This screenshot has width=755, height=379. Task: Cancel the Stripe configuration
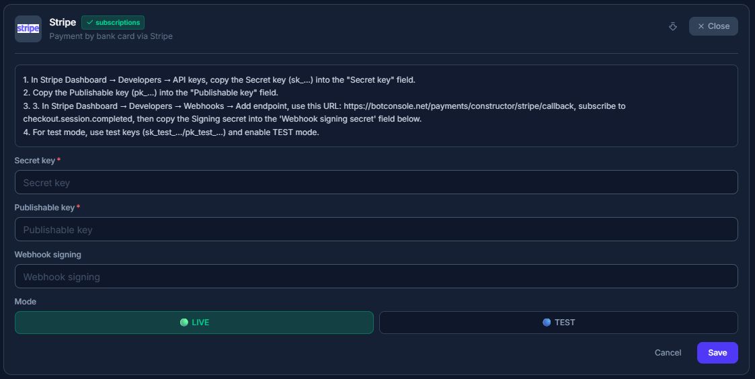click(x=668, y=353)
